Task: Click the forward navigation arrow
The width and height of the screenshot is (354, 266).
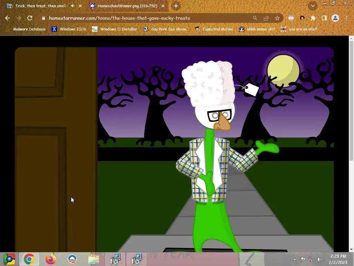Action: tap(19, 18)
